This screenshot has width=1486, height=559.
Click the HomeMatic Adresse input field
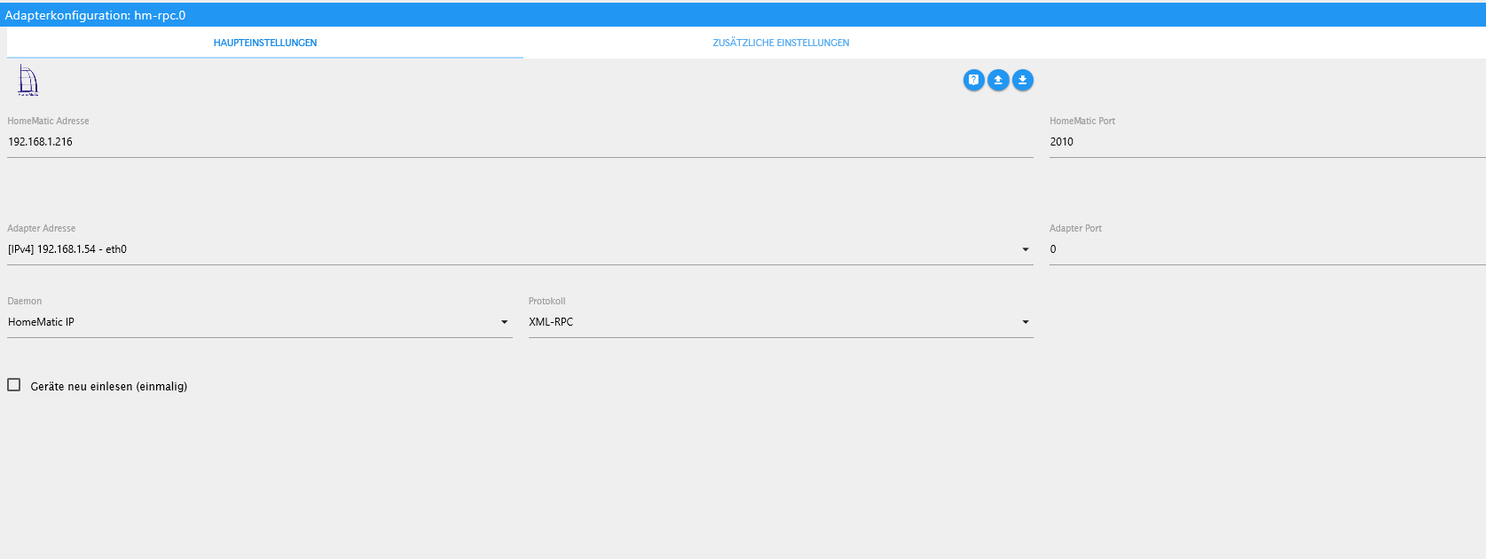[520, 142]
